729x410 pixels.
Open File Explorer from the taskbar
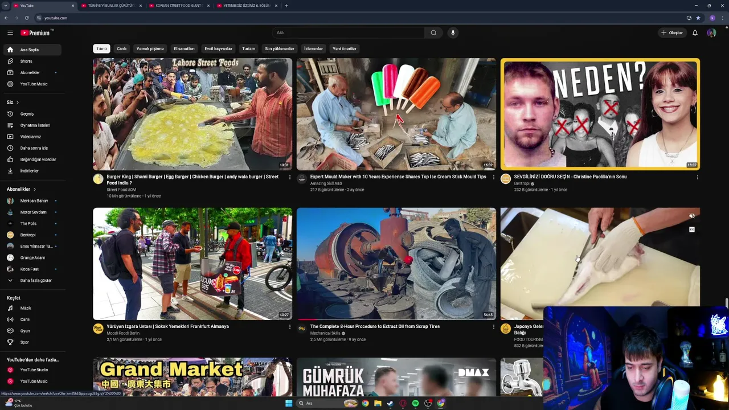378,403
